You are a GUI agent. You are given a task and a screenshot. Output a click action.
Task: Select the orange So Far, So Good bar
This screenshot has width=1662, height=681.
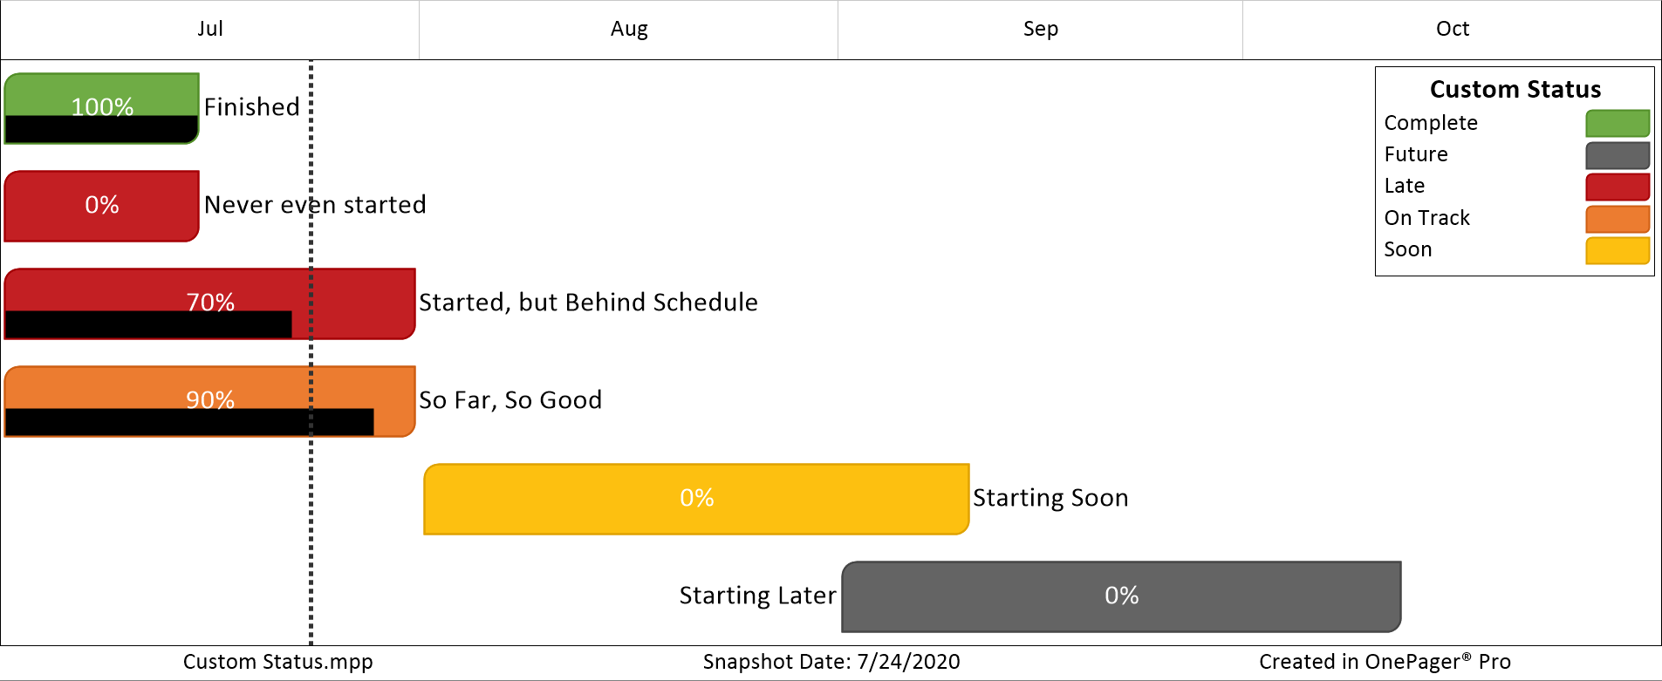coord(210,401)
